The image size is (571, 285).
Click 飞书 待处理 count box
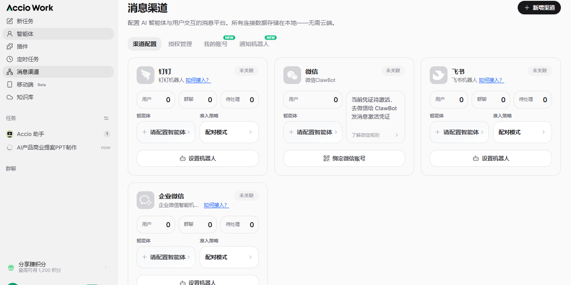click(533, 100)
